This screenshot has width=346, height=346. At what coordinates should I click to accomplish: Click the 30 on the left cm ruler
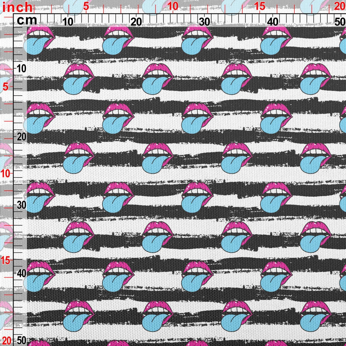click(x=22, y=205)
